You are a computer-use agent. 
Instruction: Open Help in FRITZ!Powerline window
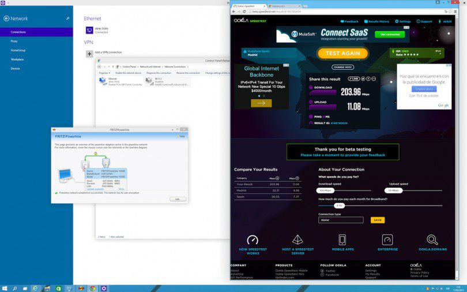[181, 136]
